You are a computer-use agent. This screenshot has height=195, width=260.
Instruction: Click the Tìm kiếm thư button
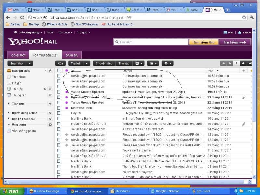[203, 42]
